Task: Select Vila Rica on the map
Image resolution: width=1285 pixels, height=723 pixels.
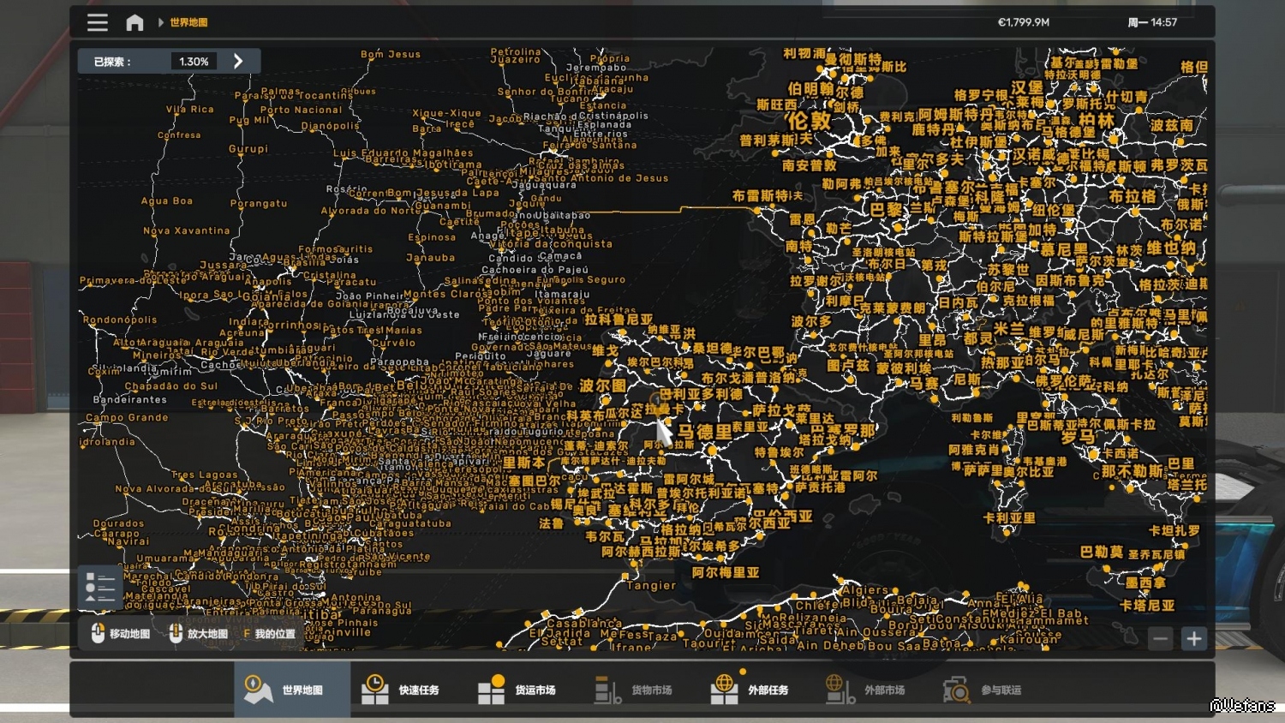Action: (x=190, y=110)
